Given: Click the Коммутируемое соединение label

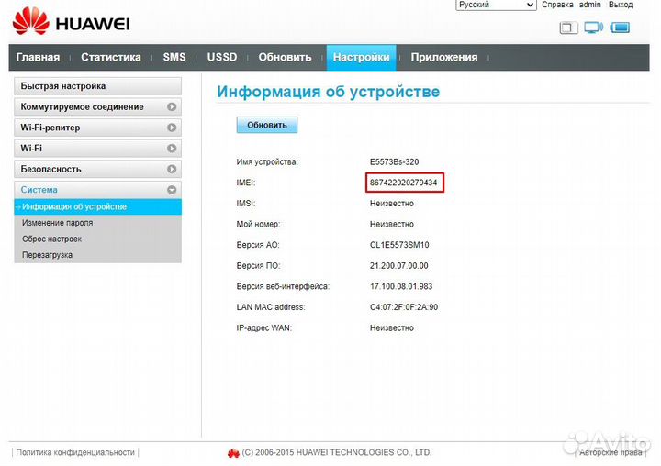Looking at the screenshot, I should click(x=83, y=107).
